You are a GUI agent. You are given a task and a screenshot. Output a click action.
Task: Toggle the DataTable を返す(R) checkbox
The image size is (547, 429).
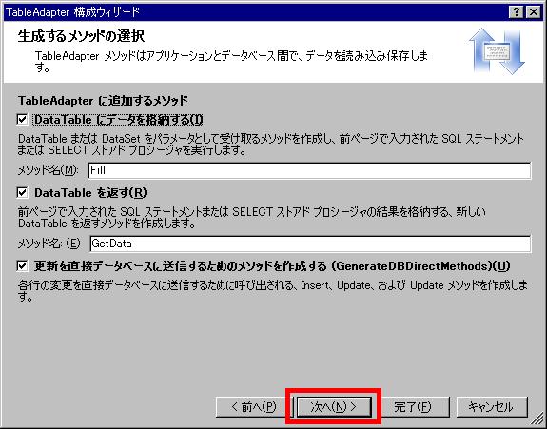click(x=22, y=192)
